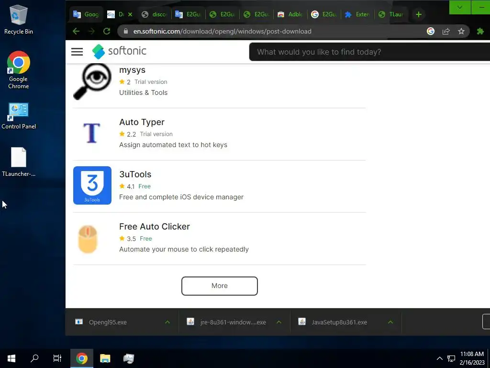This screenshot has width=490, height=368.
Task: Reload the page with the refresh icon
Action: [107, 31]
